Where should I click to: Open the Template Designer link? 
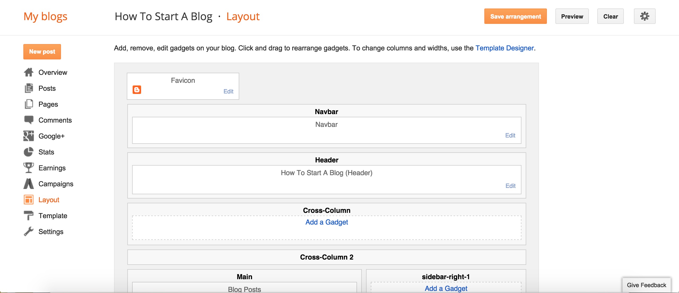504,48
